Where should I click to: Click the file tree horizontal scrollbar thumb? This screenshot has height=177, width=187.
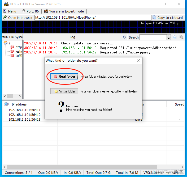click(10, 96)
